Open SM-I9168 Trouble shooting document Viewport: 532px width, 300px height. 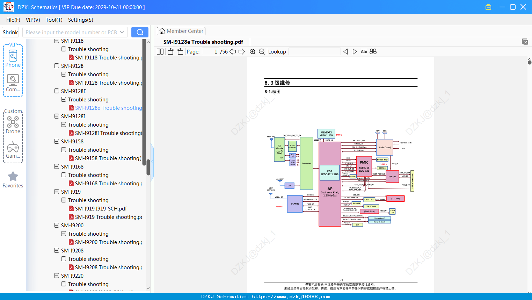(x=105, y=184)
